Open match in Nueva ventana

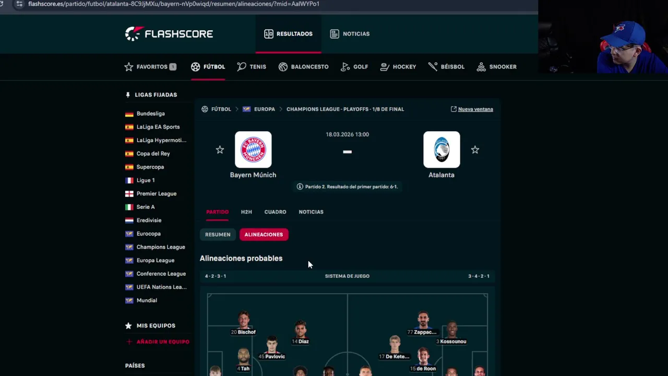pyautogui.click(x=472, y=109)
